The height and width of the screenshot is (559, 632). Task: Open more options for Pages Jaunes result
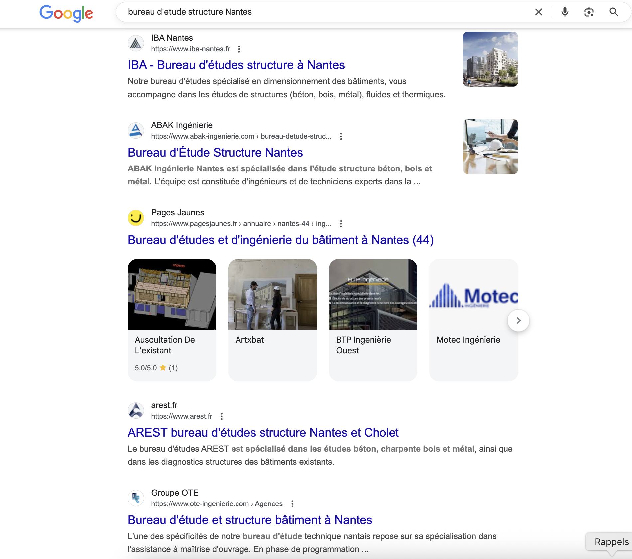(341, 224)
